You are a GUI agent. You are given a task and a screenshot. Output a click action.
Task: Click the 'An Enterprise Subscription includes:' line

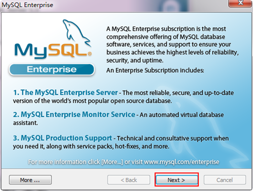pos(155,71)
